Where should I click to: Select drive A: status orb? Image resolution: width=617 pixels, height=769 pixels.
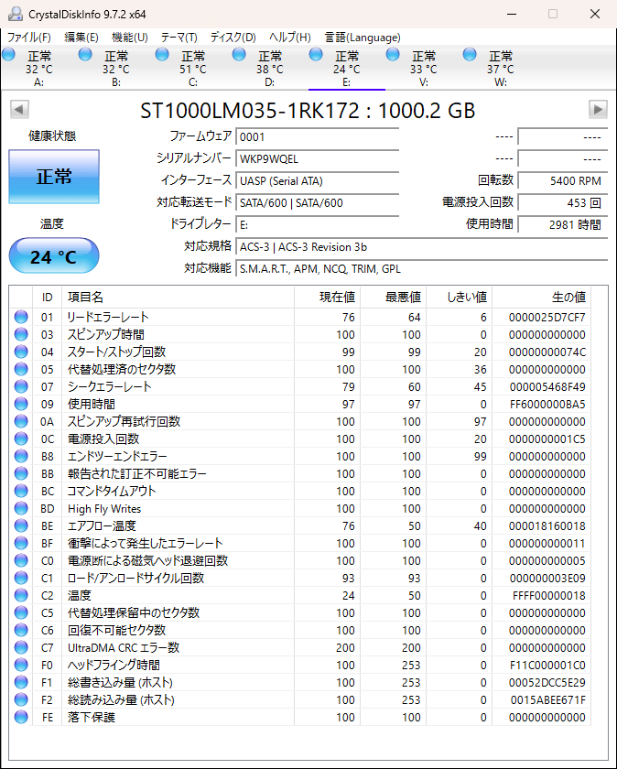pyautogui.click(x=9, y=56)
